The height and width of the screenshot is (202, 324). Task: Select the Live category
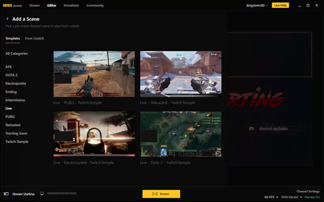(9, 108)
